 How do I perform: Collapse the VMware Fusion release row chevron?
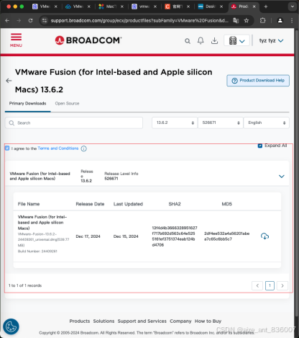(x=282, y=177)
